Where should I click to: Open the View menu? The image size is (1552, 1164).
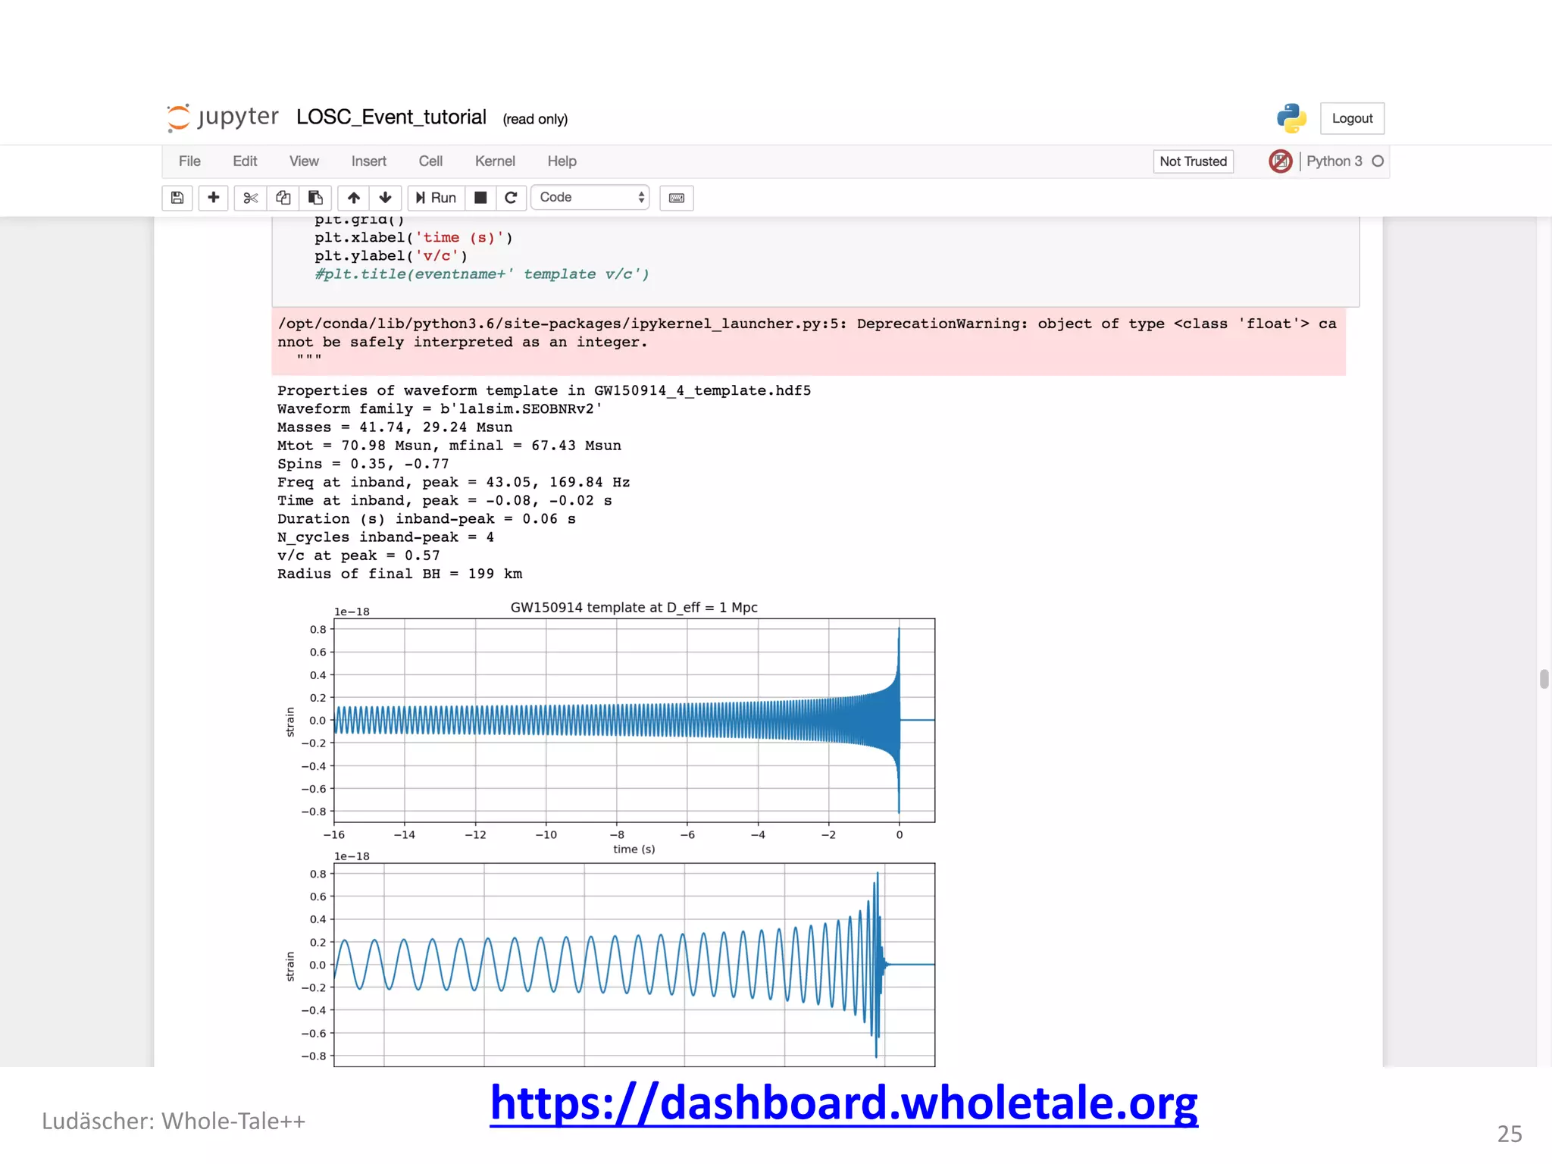304,161
